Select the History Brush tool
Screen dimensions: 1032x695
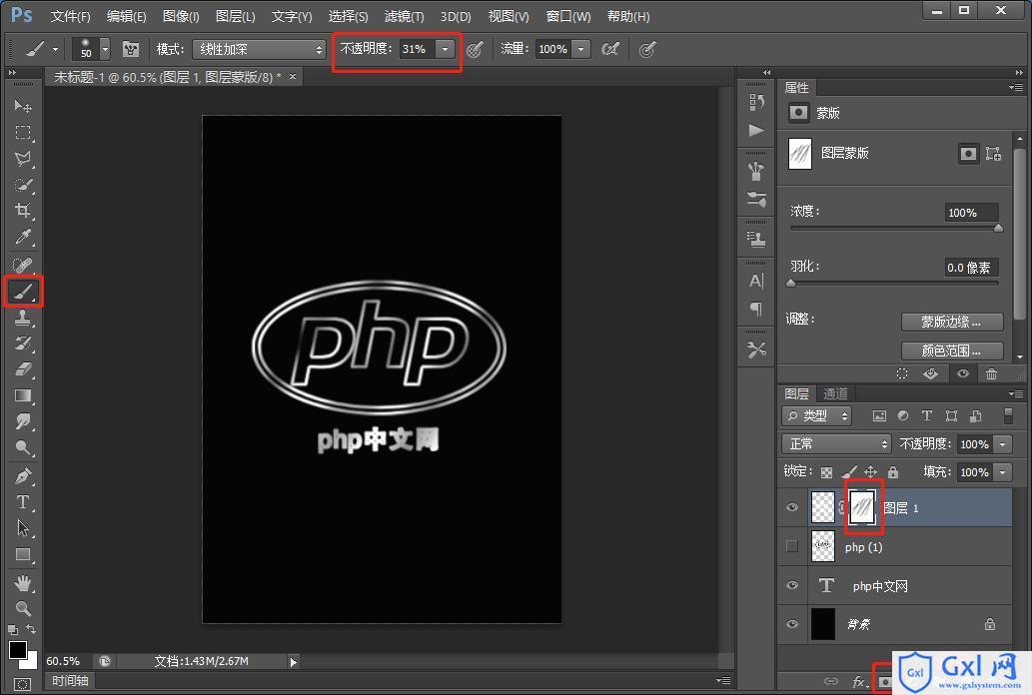click(23, 344)
